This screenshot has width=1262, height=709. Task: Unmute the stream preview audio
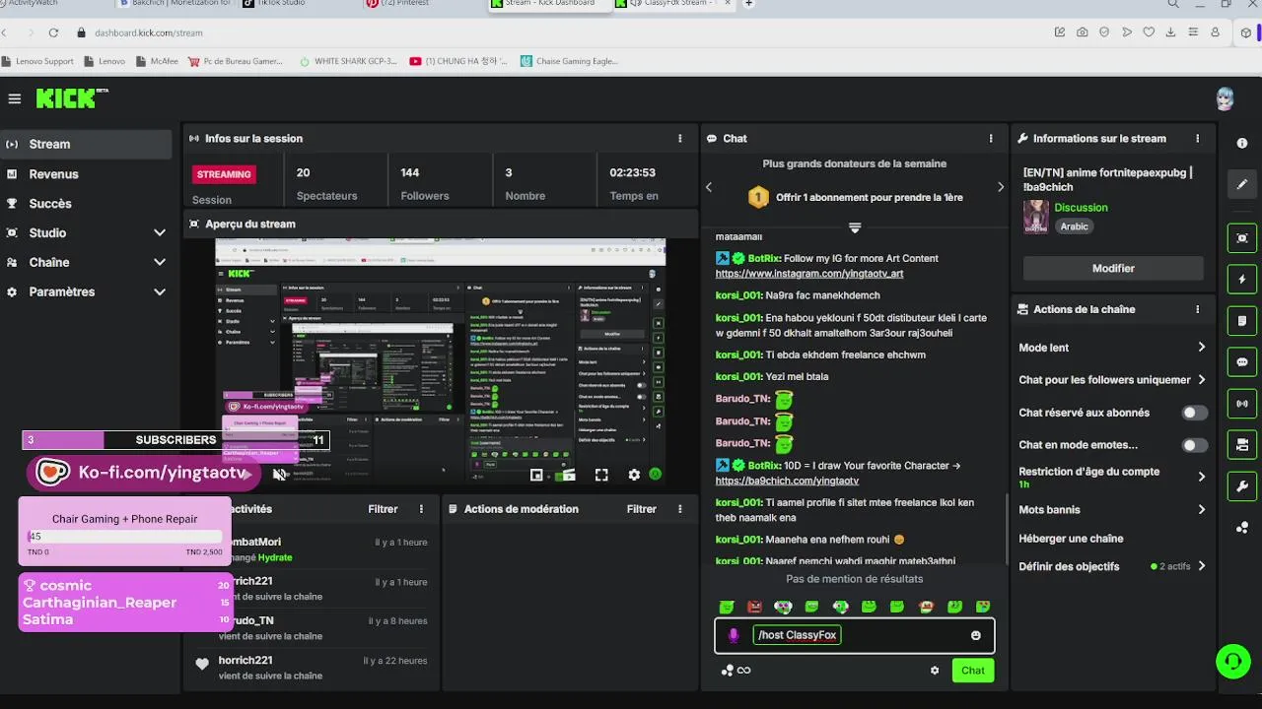[x=280, y=475]
